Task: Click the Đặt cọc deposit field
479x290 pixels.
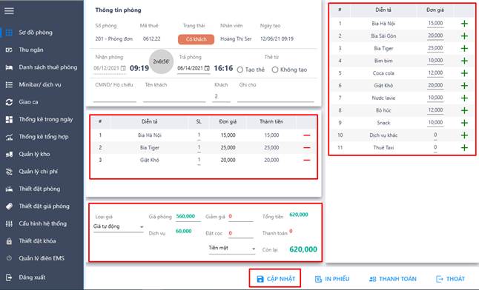Action: (240, 233)
